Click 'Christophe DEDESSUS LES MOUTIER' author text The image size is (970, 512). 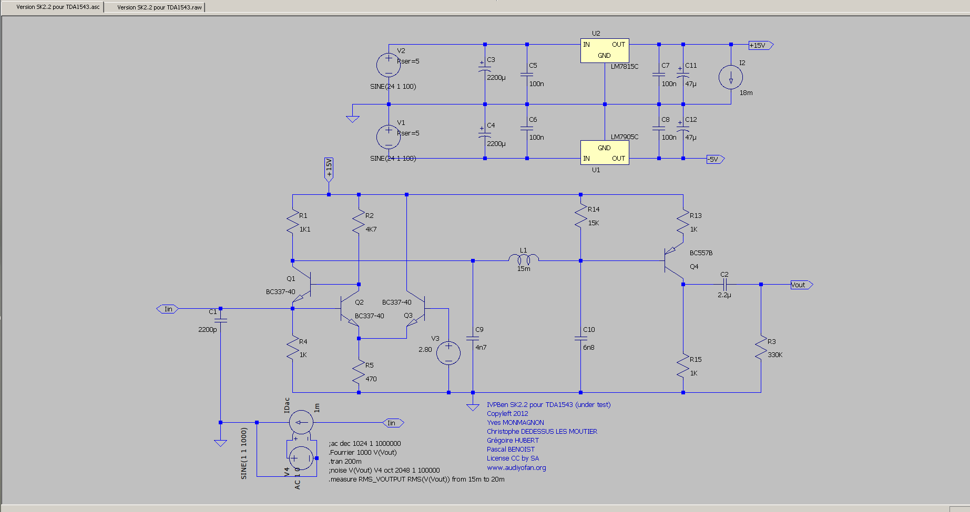[542, 431]
